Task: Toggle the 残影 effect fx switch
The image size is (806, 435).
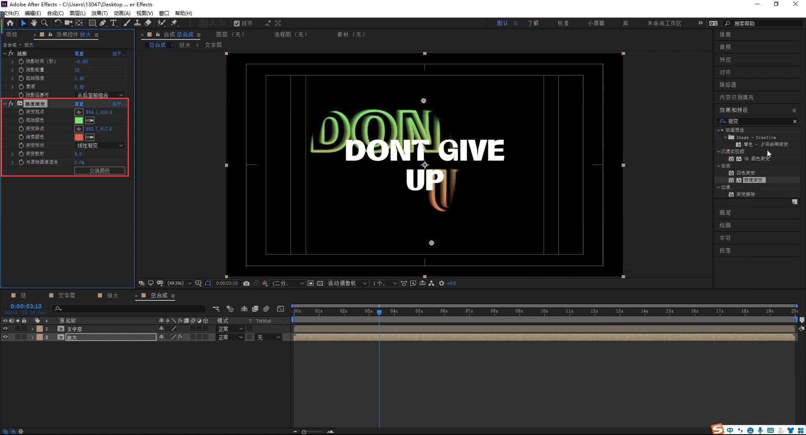Action: click(x=11, y=54)
